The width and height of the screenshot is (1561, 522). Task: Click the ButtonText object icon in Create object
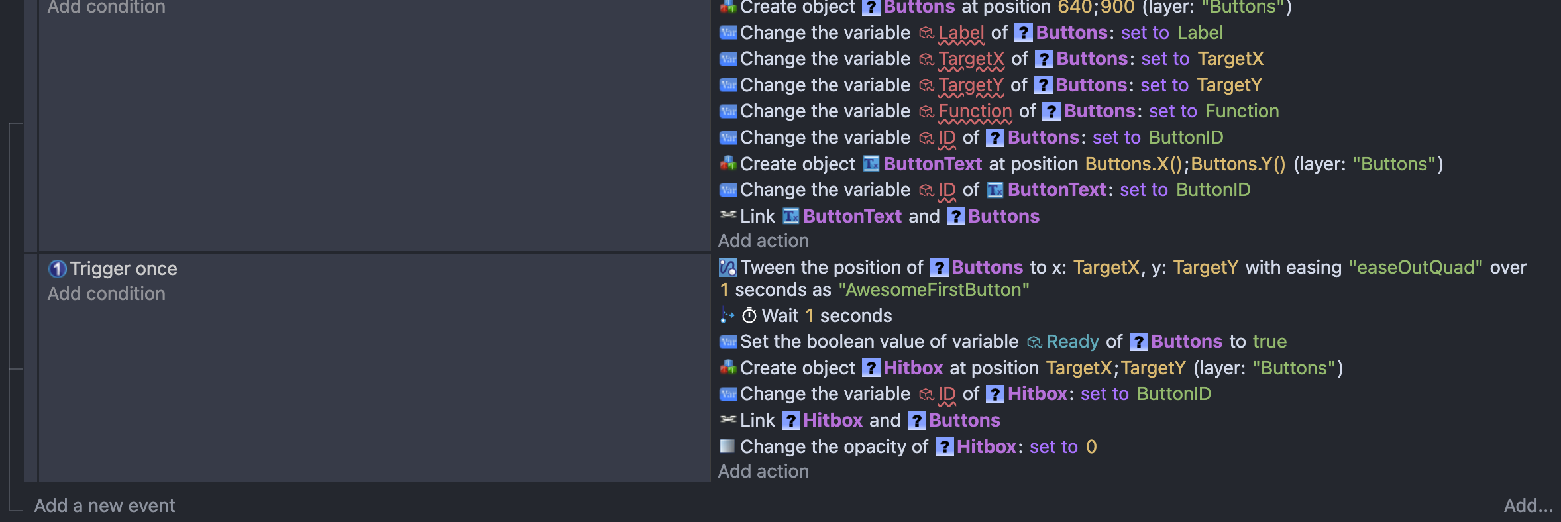[x=871, y=164]
